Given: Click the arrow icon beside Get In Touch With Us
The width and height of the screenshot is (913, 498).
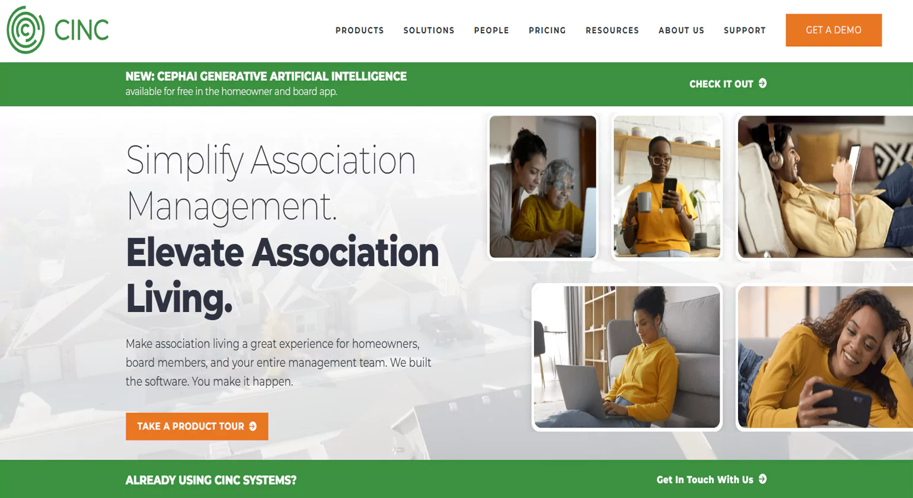Looking at the screenshot, I should (x=762, y=479).
